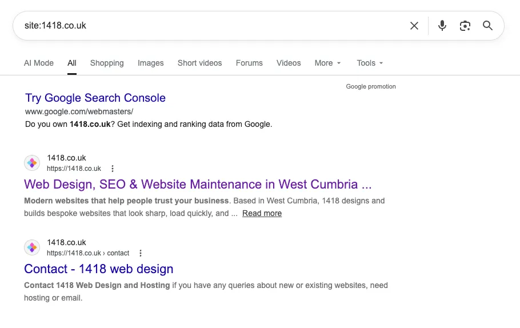Open Try Google Search Console link
520x328 pixels.
pos(95,98)
